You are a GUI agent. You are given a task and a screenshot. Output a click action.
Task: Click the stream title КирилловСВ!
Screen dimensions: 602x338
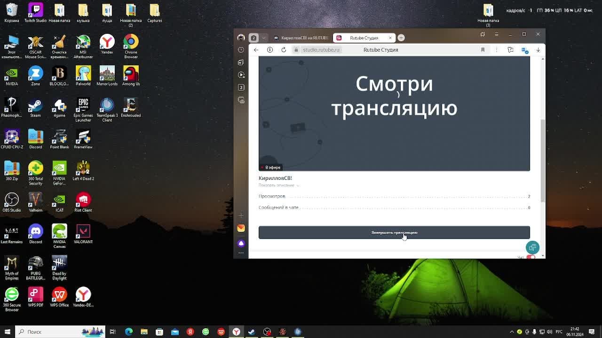click(x=275, y=178)
